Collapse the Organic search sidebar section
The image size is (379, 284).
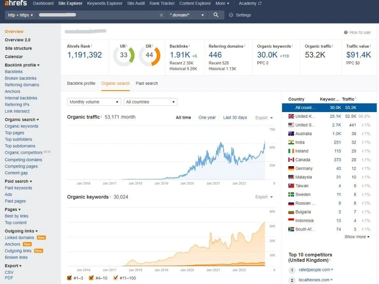(22, 120)
